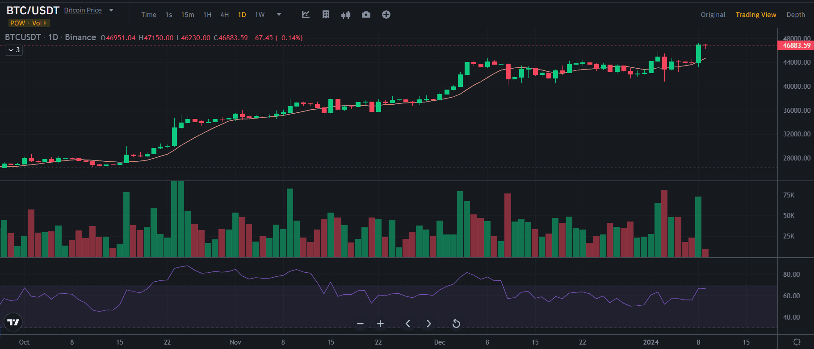Screen dimensions: 814x349
Task: Expand the collapsed indicator legend showing 3
Action: coord(14,50)
